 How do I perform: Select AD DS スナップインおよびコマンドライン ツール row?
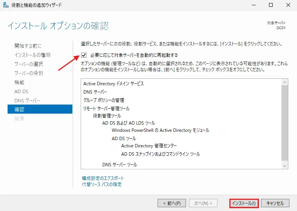pos(161,154)
